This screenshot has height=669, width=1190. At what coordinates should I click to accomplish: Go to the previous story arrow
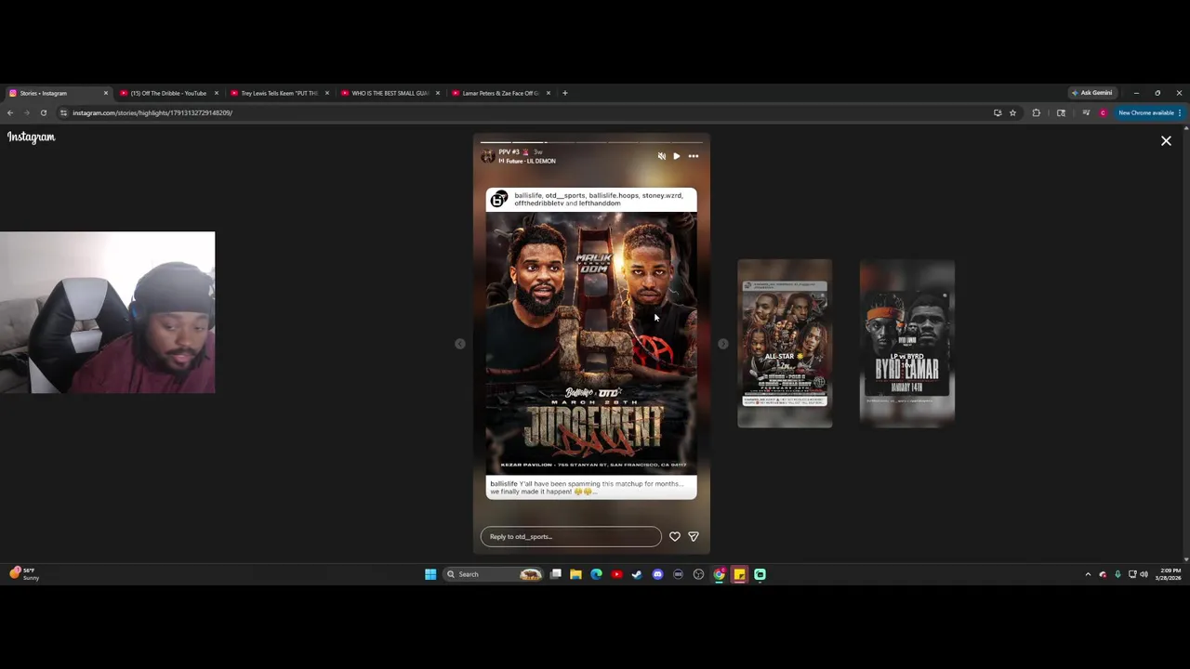tap(459, 344)
